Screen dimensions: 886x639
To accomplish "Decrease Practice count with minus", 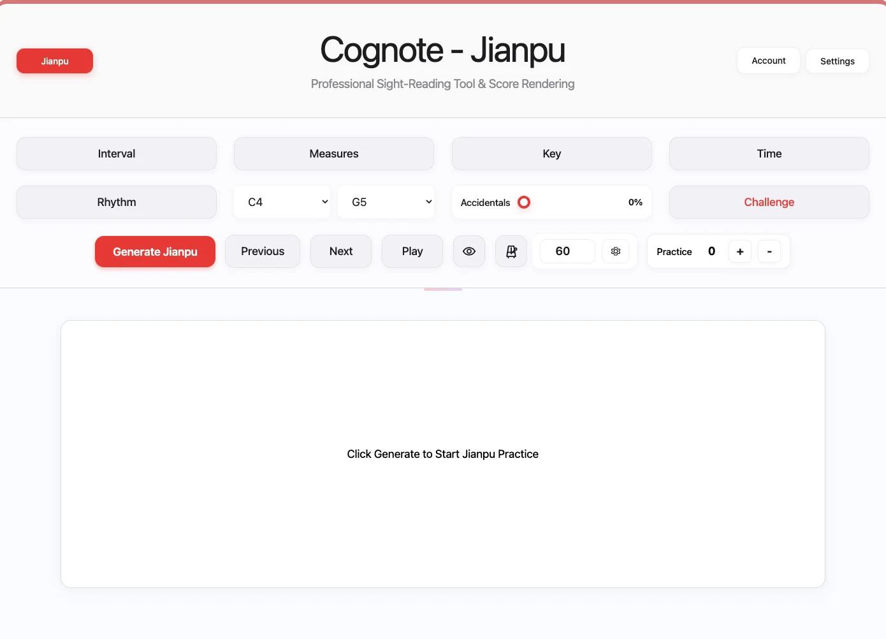I will tap(769, 251).
